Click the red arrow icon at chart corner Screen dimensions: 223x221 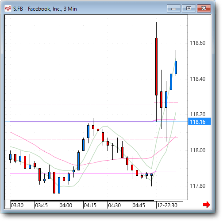tap(207, 205)
